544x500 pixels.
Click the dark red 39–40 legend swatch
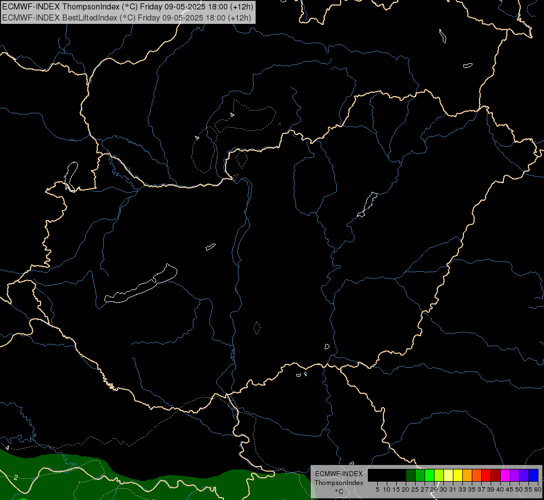(x=496, y=475)
